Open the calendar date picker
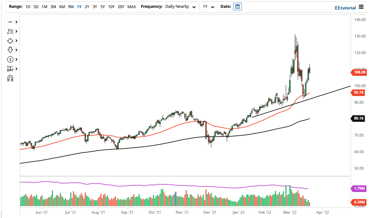Image resolution: width=369 pixels, height=218 pixels. 237,6
